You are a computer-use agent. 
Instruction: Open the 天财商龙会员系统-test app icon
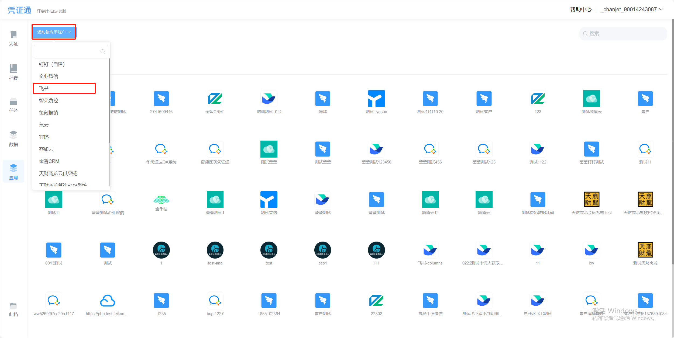click(592, 200)
